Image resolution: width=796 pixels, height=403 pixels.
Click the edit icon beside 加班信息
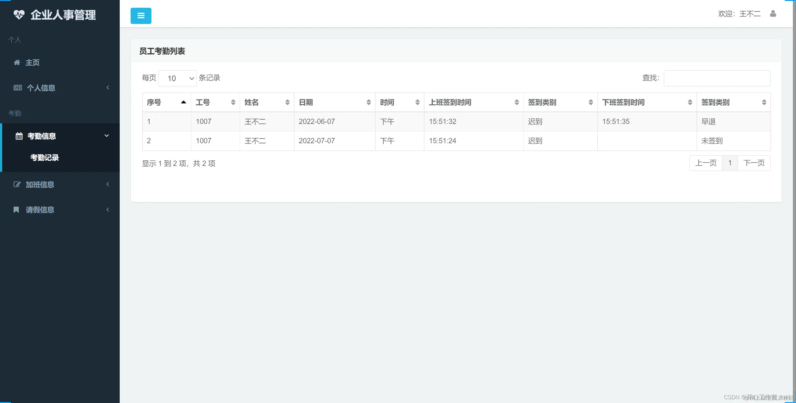pyautogui.click(x=17, y=185)
